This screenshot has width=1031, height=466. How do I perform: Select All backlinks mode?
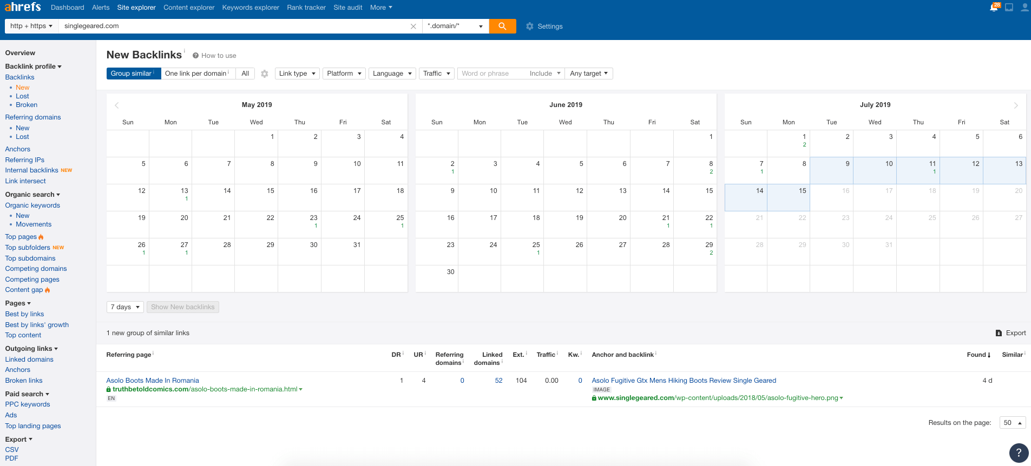click(x=245, y=74)
